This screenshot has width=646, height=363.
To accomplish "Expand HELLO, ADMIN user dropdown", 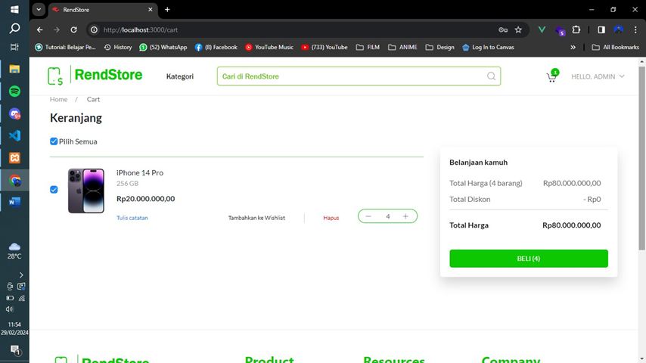I will pyautogui.click(x=598, y=76).
